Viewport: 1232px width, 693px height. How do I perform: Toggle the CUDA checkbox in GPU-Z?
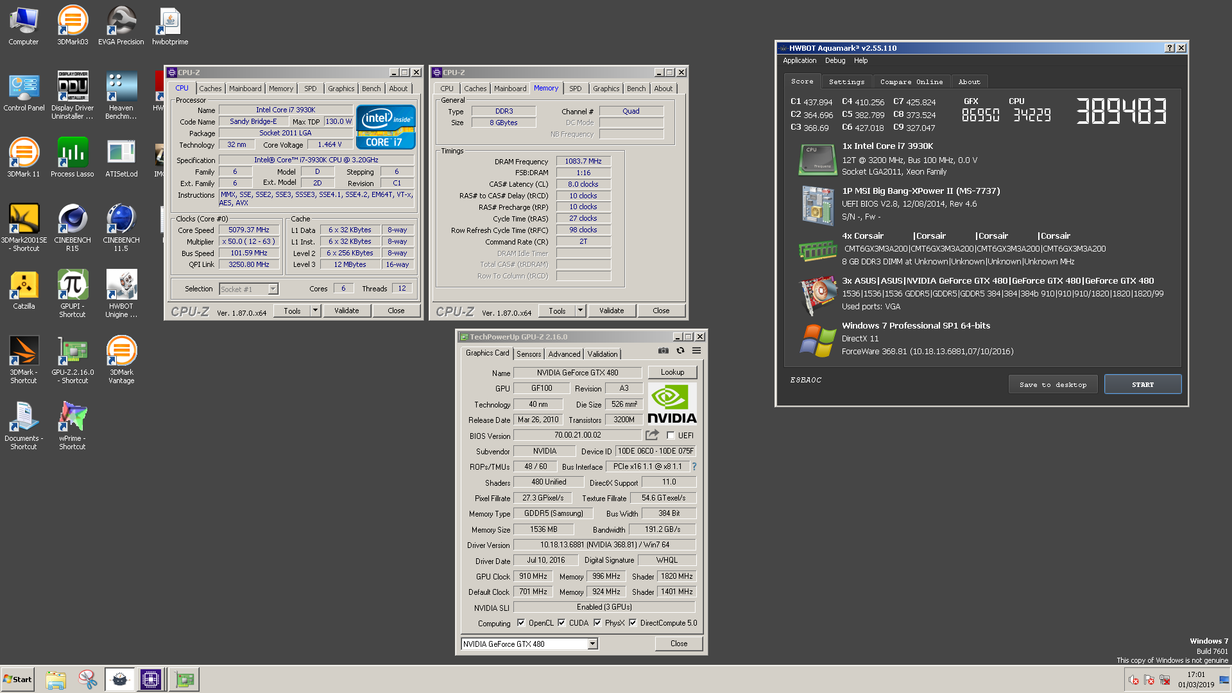pyautogui.click(x=561, y=622)
